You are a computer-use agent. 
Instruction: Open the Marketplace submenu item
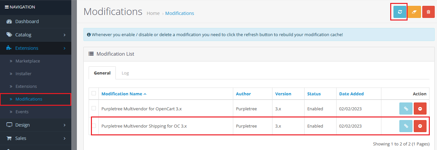pos(28,61)
